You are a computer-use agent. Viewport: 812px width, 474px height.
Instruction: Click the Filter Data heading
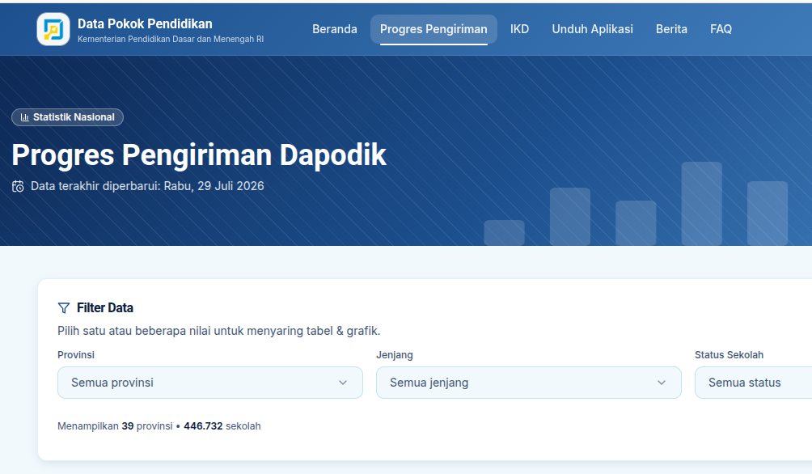point(105,308)
